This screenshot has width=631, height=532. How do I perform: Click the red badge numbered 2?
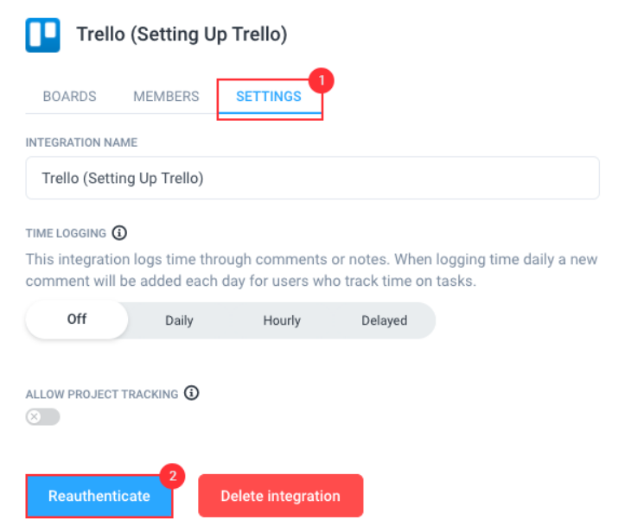172,476
